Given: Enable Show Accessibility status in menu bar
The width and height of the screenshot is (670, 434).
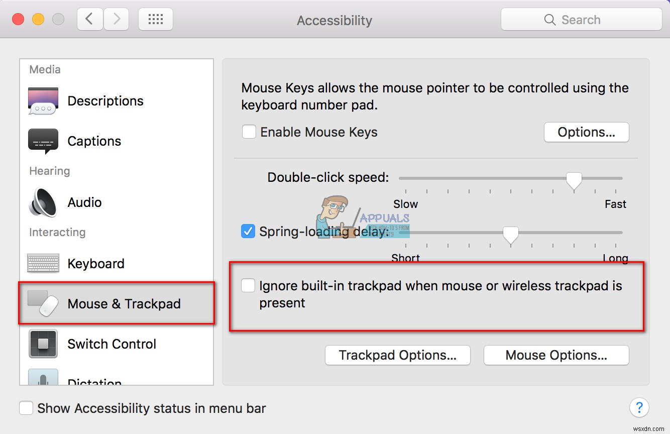Looking at the screenshot, I should [26, 408].
